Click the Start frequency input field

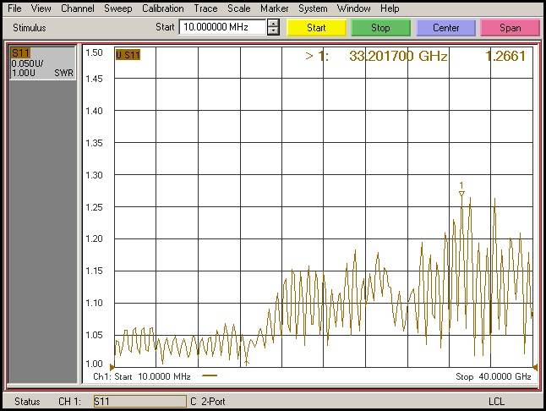(221, 27)
